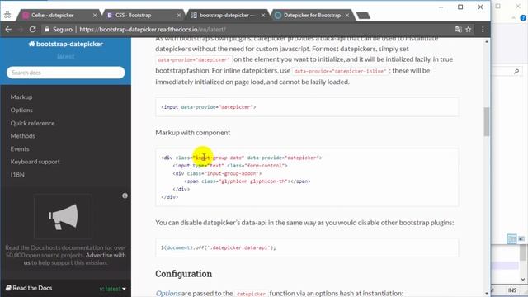Click the input data-provide datepicker code block
Viewport: 528px width, 297px height.
coord(307,107)
